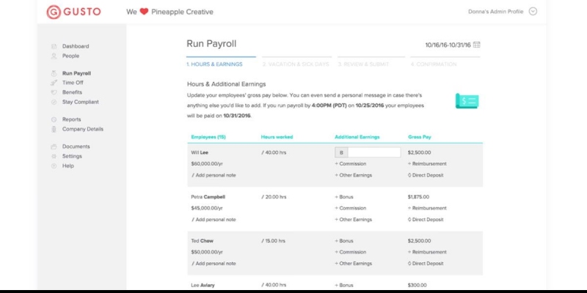
Task: Change Will Lee's Direct Deposit payment method
Action: point(426,175)
